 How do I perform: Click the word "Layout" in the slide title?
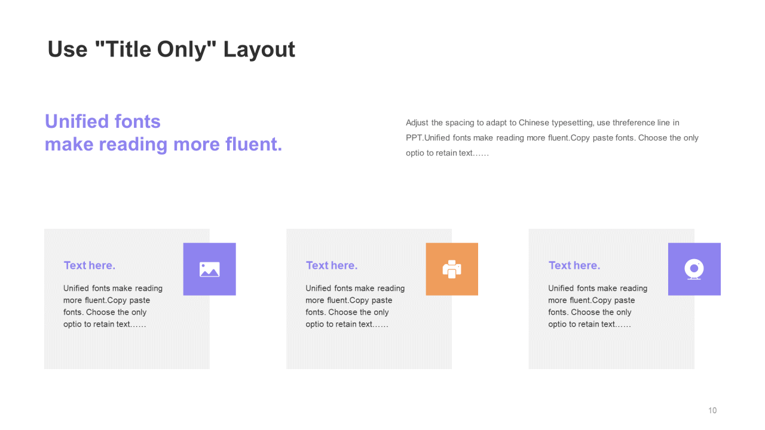259,49
